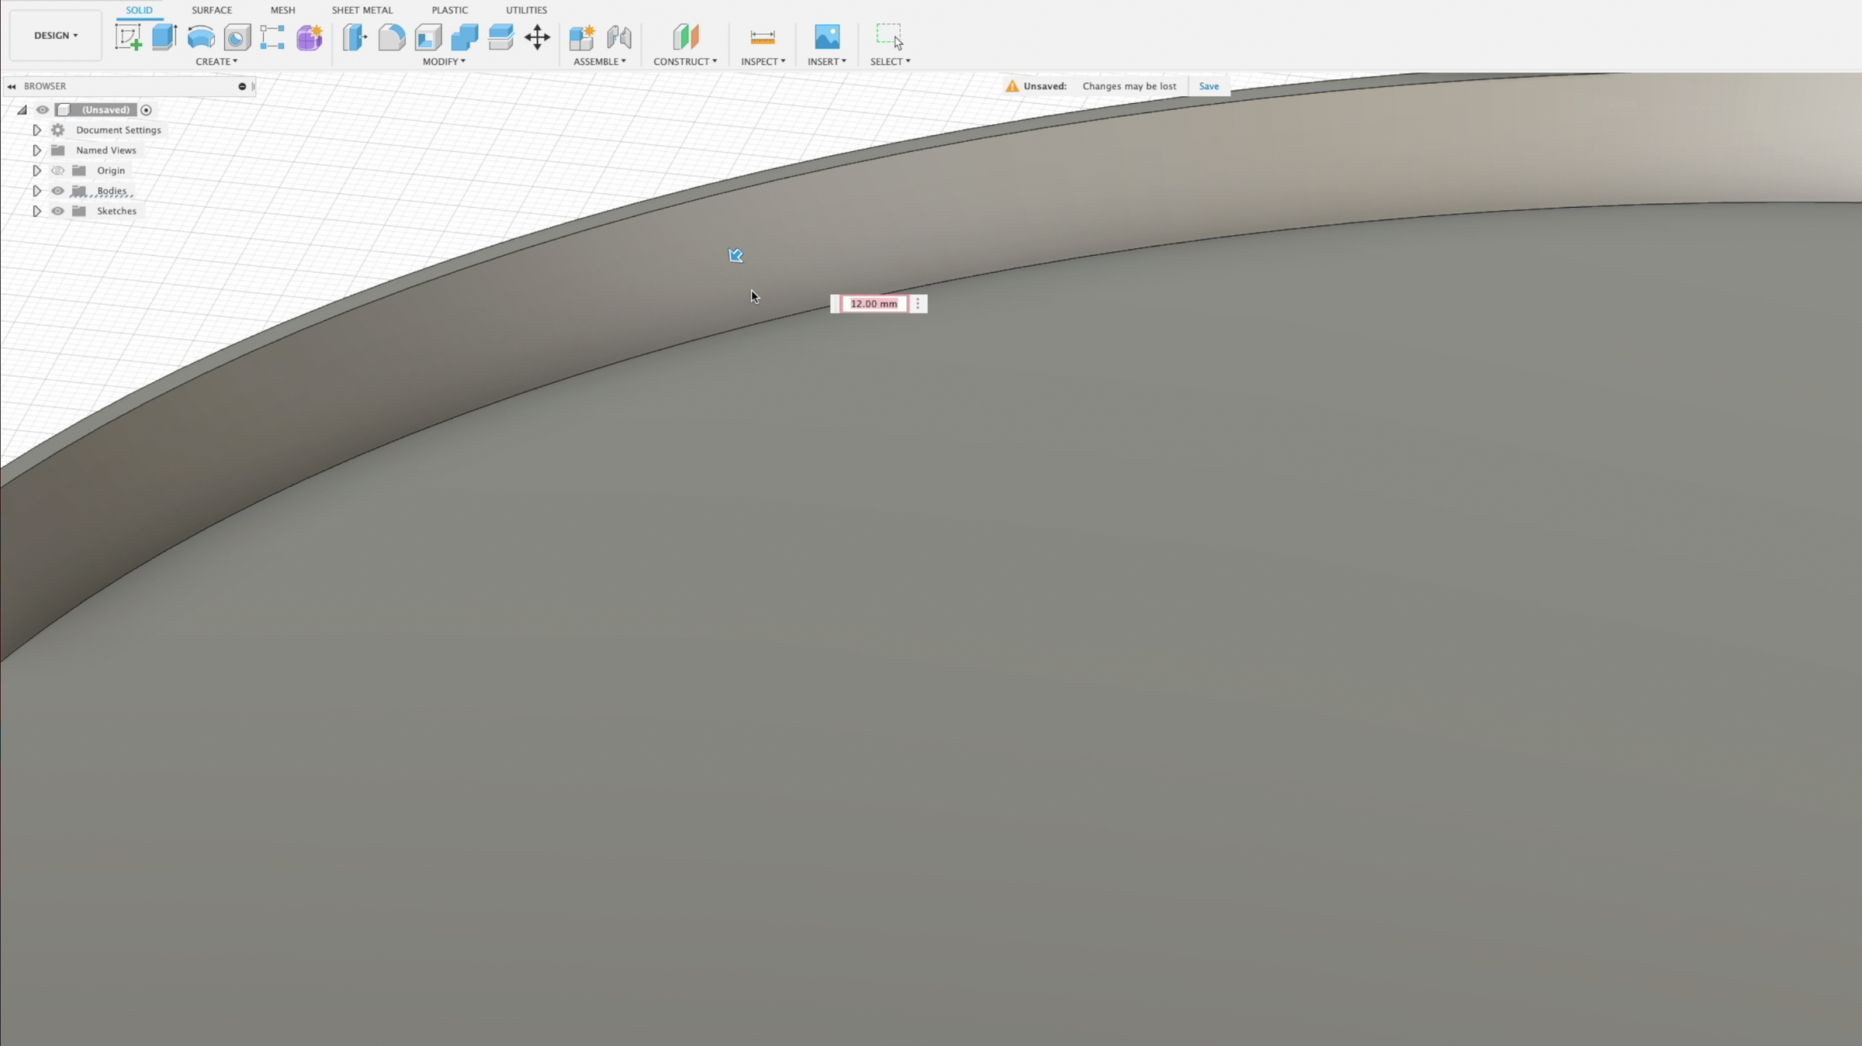Open the Insert Canvas image tool
The width and height of the screenshot is (1862, 1046).
point(826,35)
